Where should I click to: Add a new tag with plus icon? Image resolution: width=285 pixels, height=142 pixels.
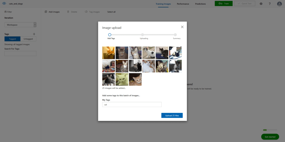34,34
